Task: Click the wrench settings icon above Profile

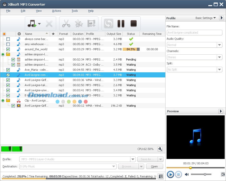Action: [x=160, y=149]
